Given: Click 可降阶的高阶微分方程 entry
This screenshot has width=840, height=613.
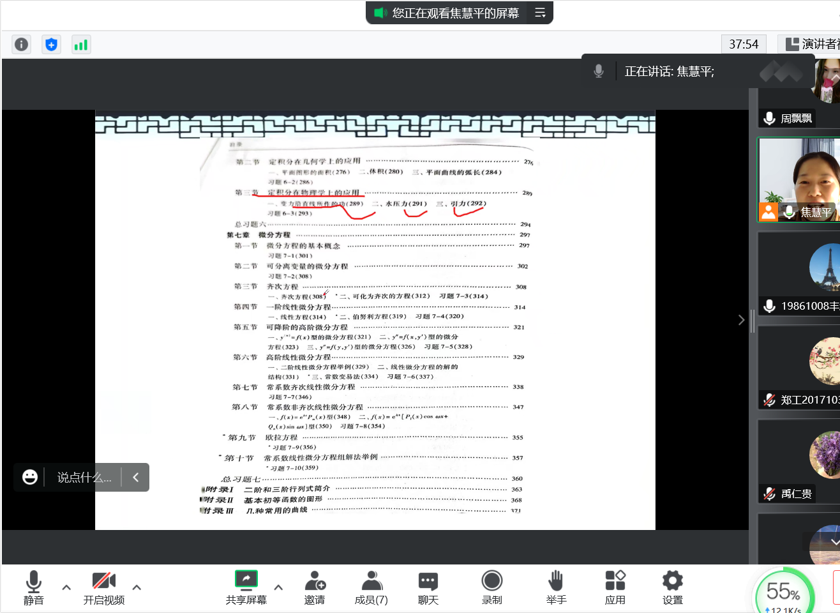Looking at the screenshot, I should coord(307,327).
